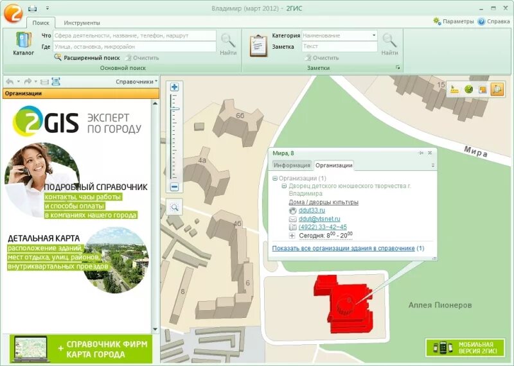Open the Инструменты ribbon tab
This screenshot has width=514, height=366.
[82, 22]
